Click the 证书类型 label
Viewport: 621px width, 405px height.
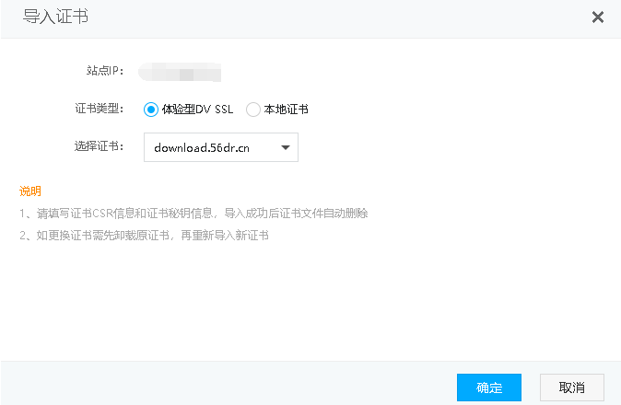100,109
